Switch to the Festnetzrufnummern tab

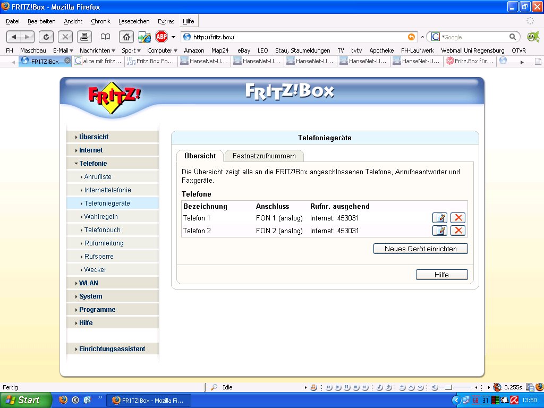click(264, 156)
